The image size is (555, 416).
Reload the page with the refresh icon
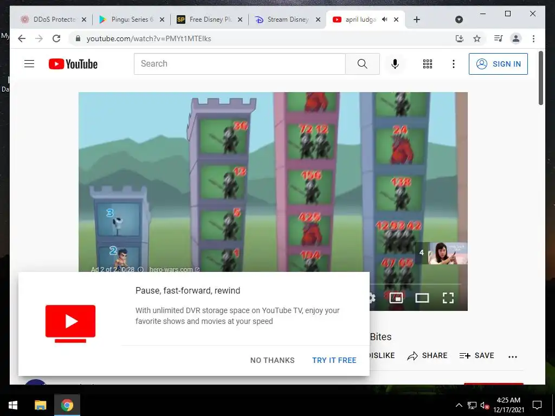pos(56,38)
